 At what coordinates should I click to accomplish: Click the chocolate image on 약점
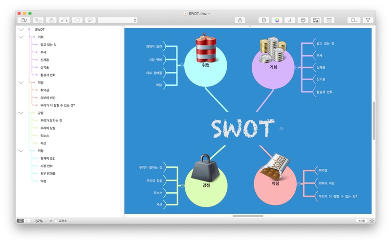[275, 166]
